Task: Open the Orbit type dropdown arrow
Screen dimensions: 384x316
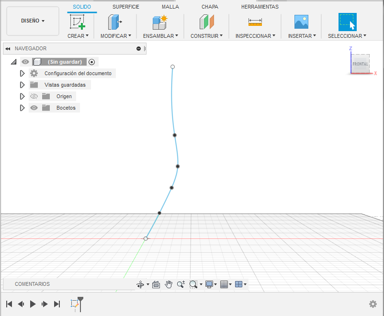Action: point(148,284)
